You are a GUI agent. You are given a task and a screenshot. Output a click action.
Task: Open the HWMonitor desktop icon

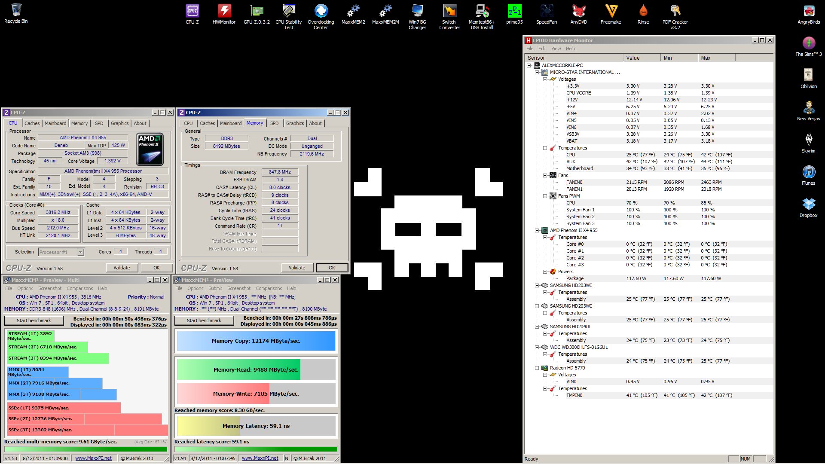pyautogui.click(x=224, y=14)
